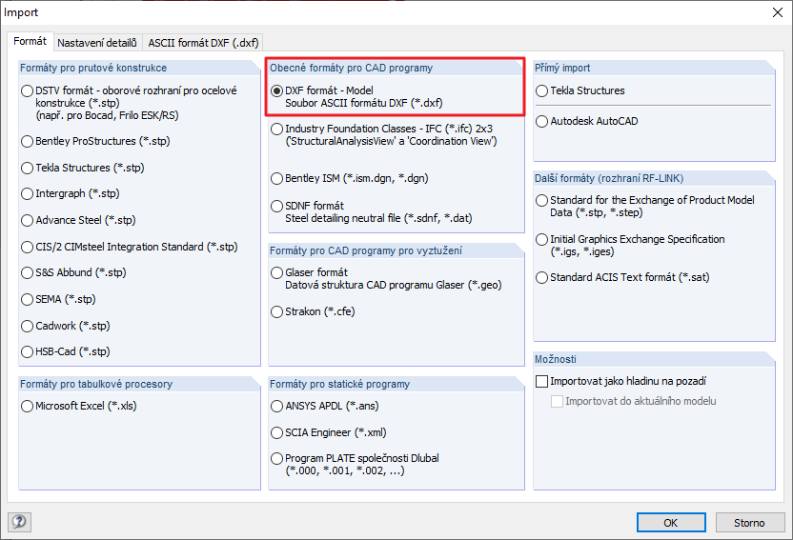Choose Strakon (*.cfe) format
The width and height of the screenshot is (793, 540).
tap(276, 311)
